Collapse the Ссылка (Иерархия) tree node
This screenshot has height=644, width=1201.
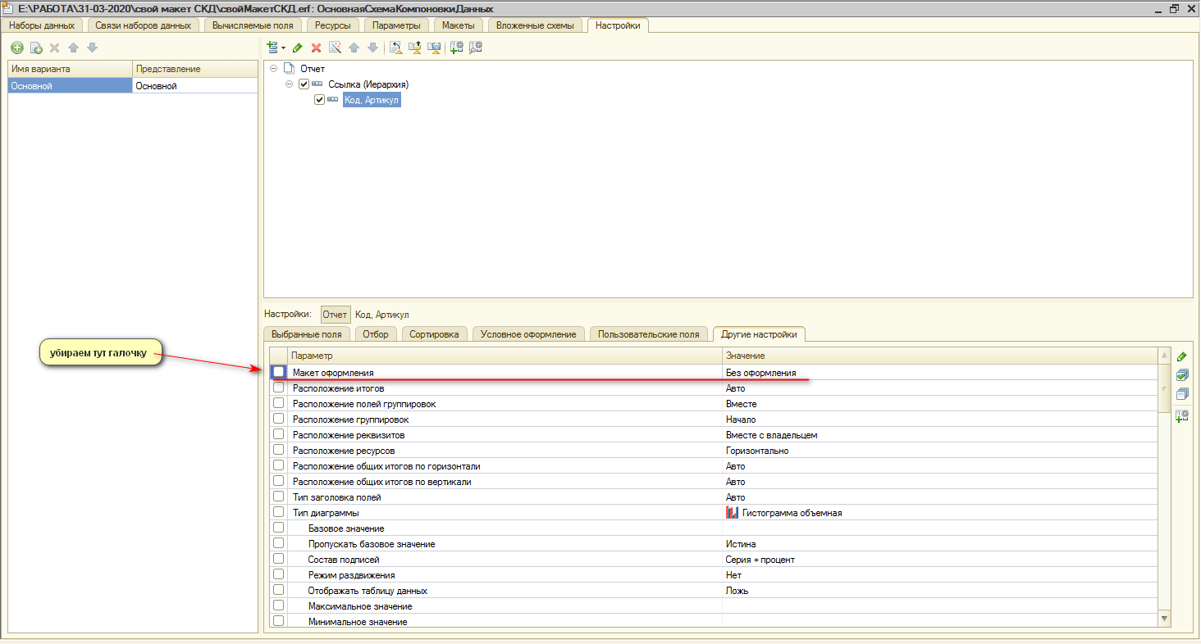pyautogui.click(x=289, y=84)
